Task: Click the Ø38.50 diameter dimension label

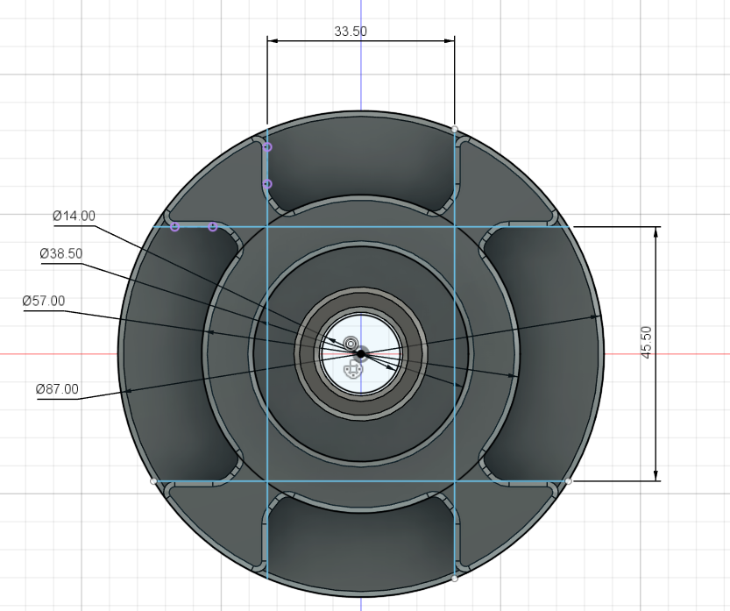Action: pos(61,254)
